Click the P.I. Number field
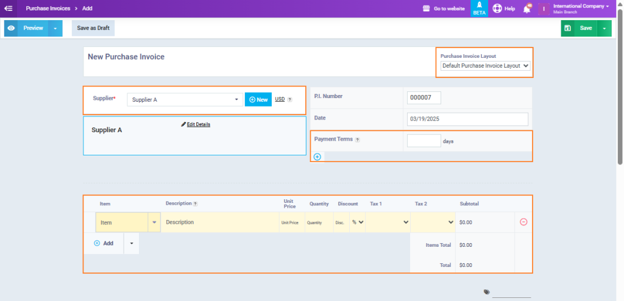 424,98
